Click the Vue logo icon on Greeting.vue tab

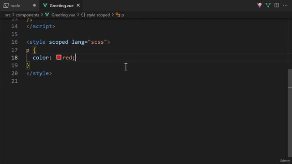(45, 5)
